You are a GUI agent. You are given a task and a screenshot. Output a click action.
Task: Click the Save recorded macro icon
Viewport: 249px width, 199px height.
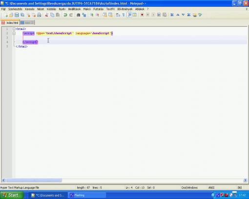(x=165, y=15)
